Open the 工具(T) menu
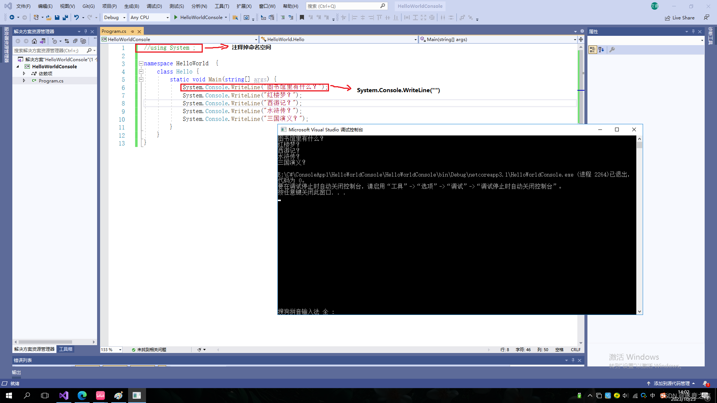Viewport: 717px width, 403px height. [222, 6]
